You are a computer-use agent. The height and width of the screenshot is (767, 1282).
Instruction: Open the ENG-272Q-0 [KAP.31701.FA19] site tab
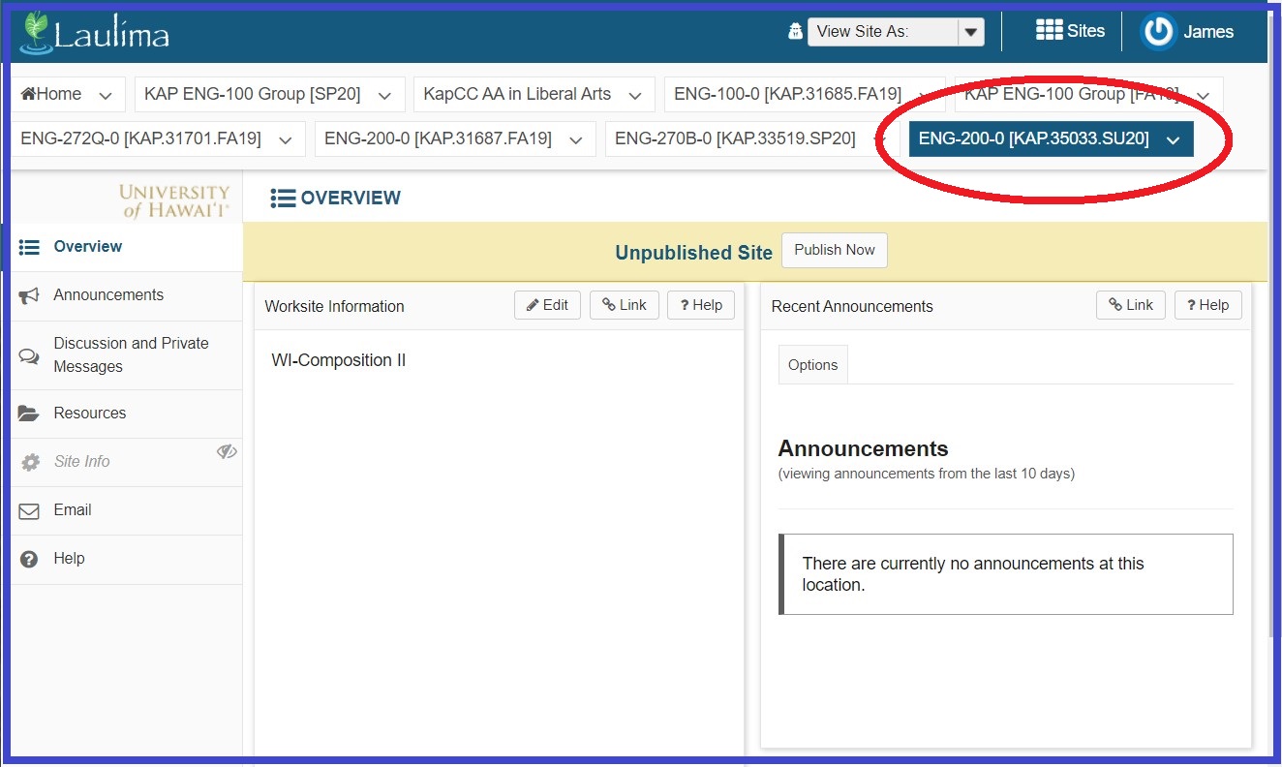point(140,138)
